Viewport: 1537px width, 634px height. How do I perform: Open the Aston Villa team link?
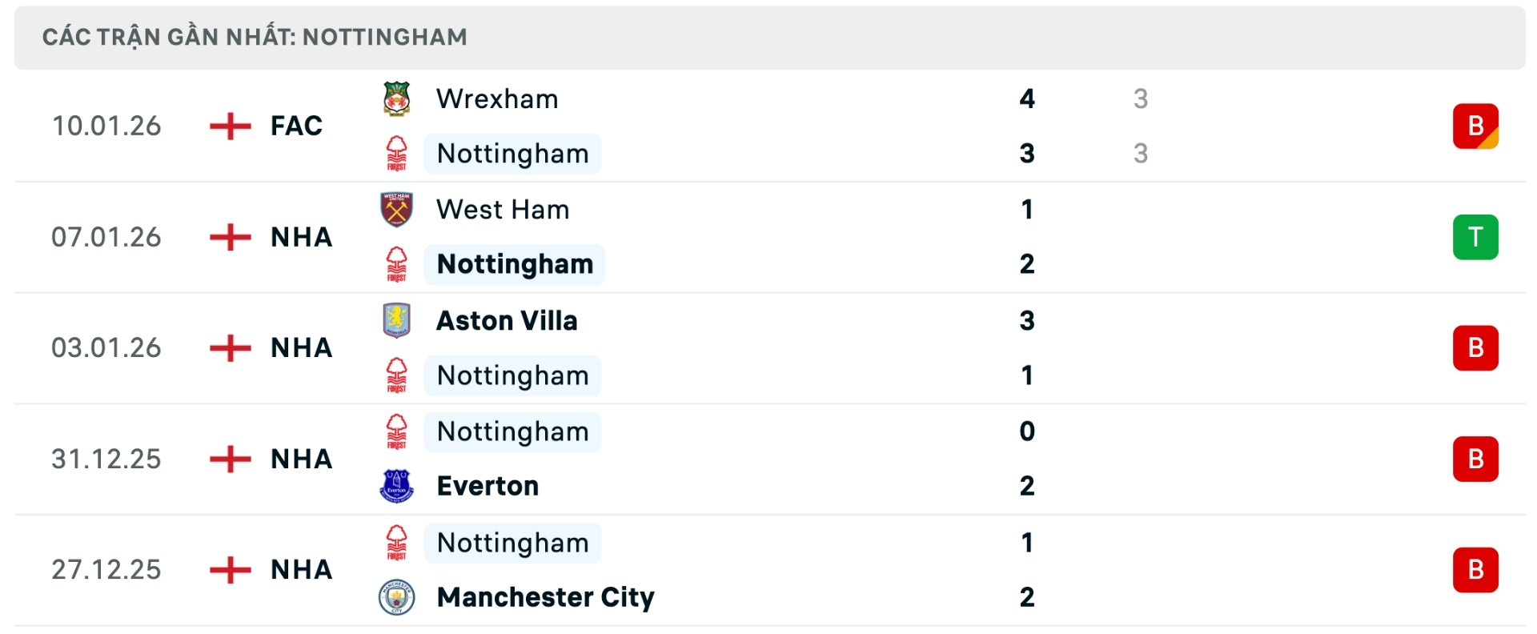pyautogui.click(x=507, y=321)
